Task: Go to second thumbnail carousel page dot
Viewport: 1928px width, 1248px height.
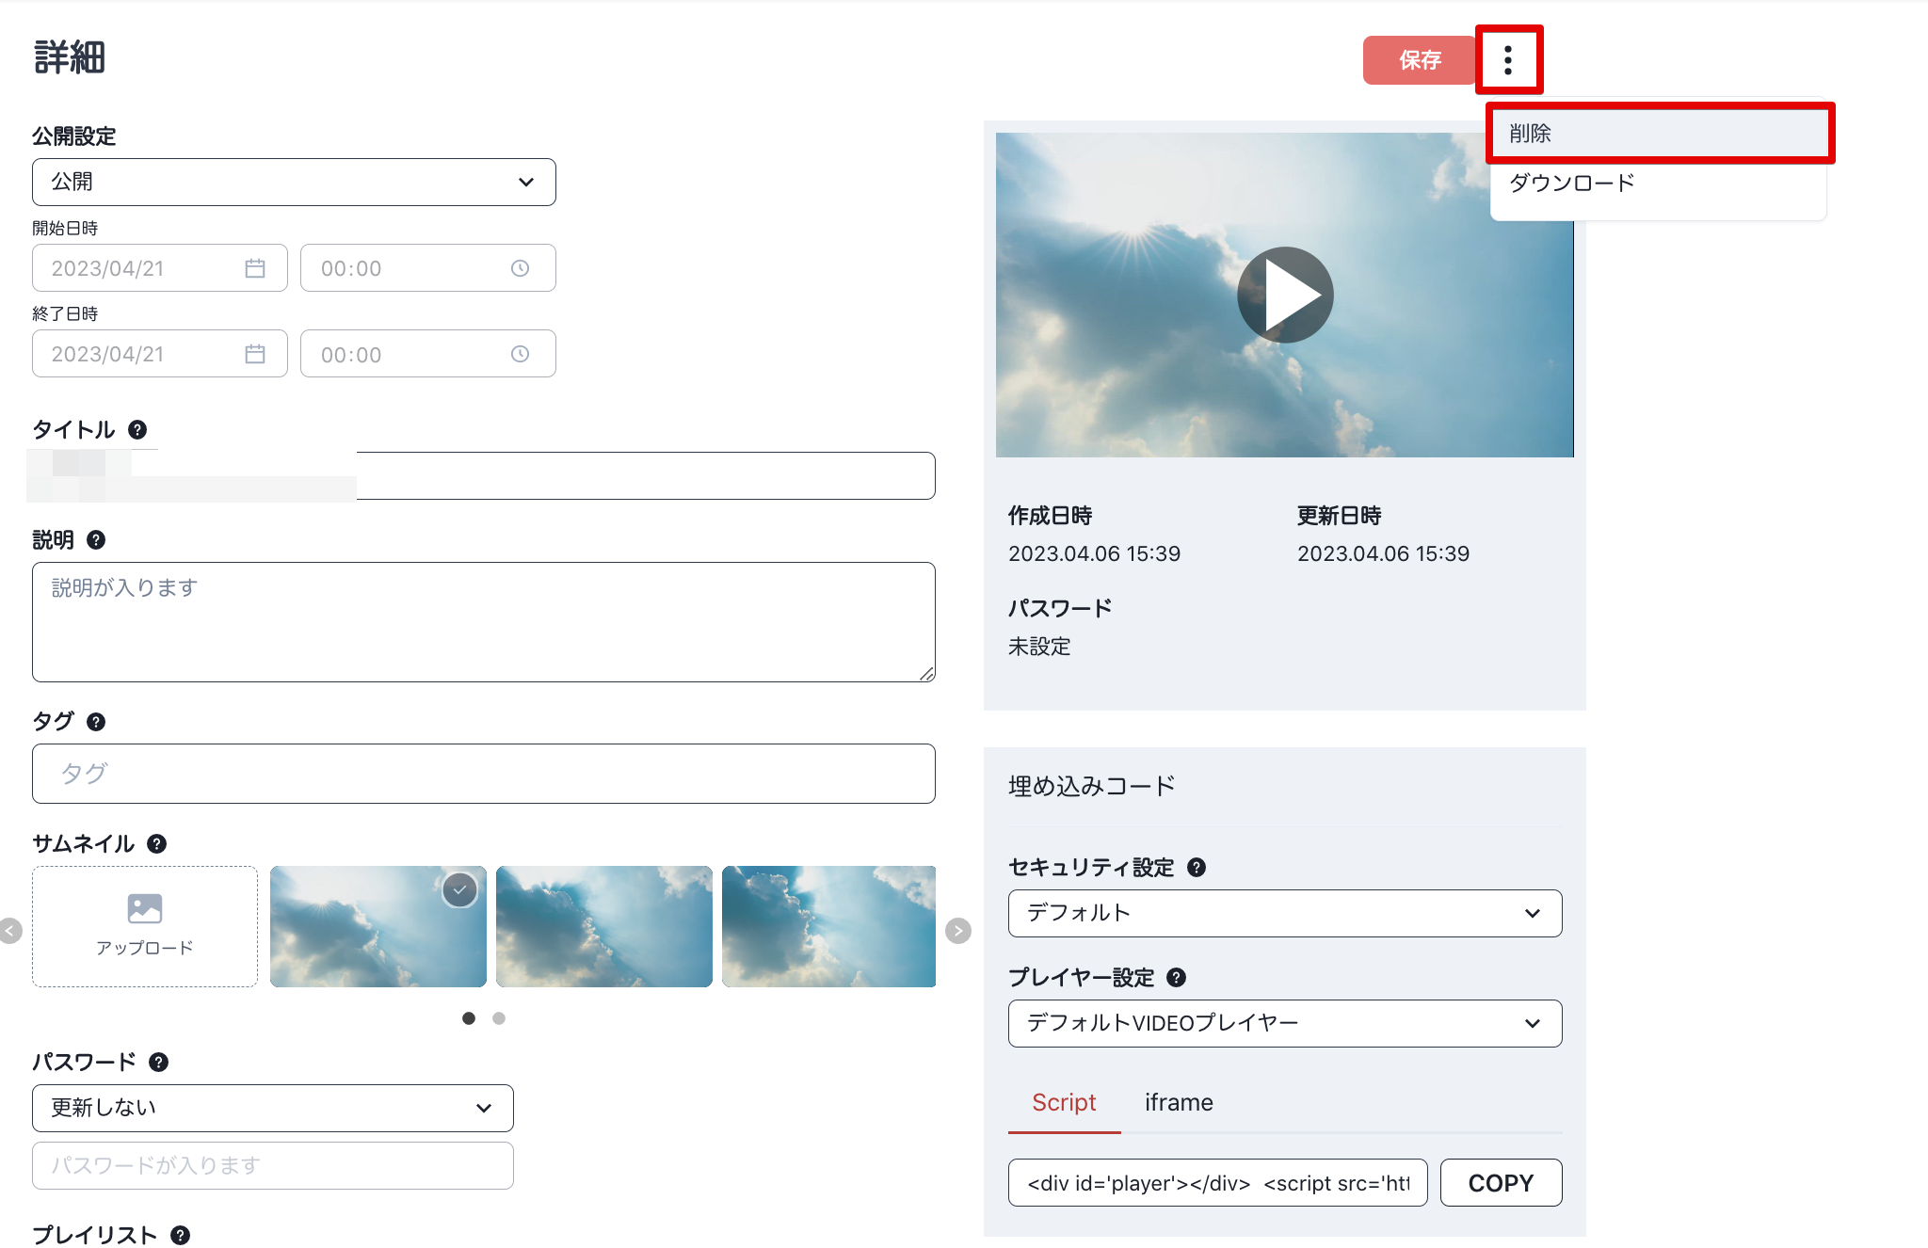Action: click(x=499, y=1018)
